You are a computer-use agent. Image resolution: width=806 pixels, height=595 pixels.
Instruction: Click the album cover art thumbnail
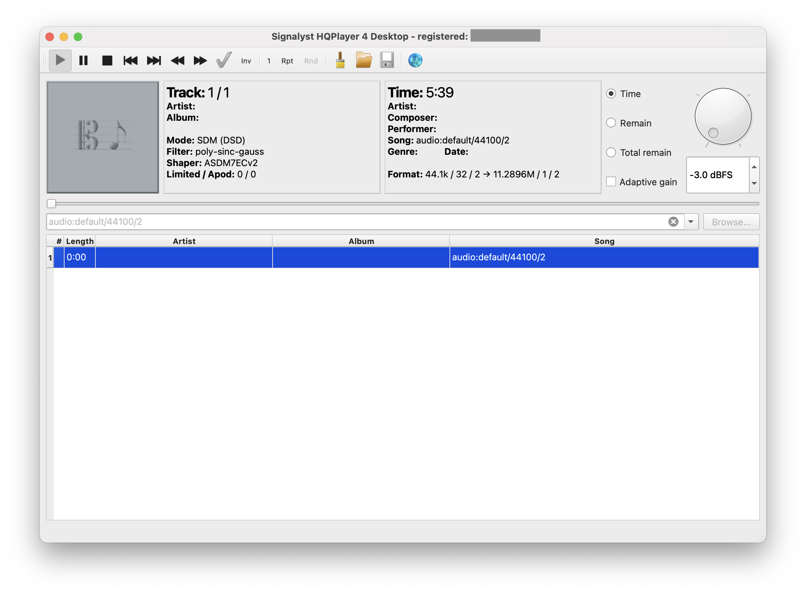pos(103,137)
